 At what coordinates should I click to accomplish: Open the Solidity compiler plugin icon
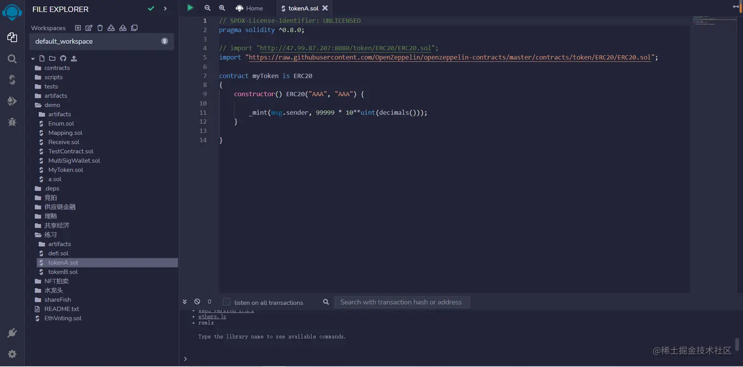(12, 80)
